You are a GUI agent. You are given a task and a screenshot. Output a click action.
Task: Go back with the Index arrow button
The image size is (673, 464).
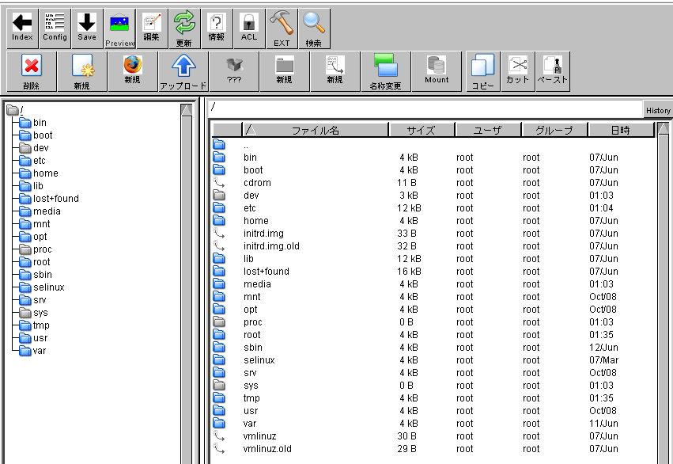[22, 28]
